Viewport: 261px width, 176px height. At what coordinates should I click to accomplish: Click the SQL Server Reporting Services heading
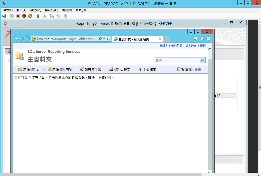pos(54,52)
